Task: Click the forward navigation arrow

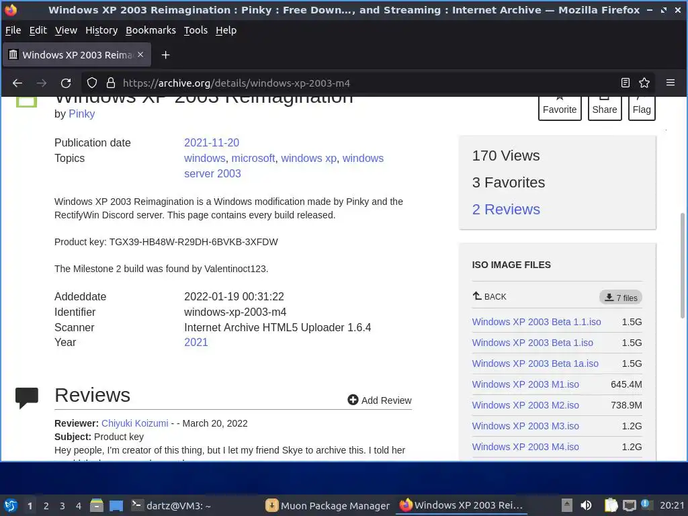Action: (42, 83)
